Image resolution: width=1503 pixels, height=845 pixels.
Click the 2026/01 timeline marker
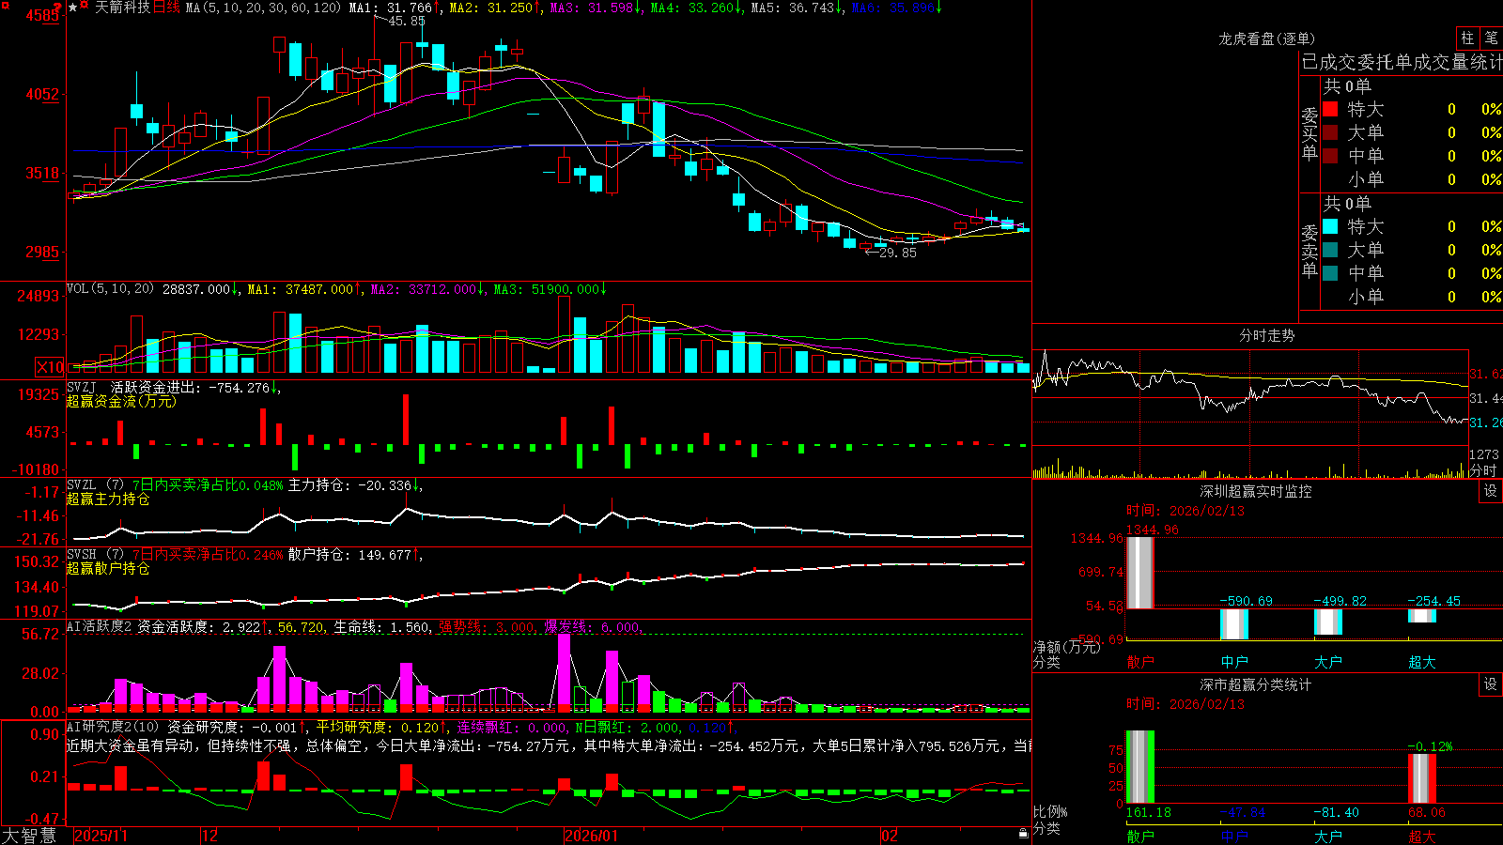coord(591,836)
